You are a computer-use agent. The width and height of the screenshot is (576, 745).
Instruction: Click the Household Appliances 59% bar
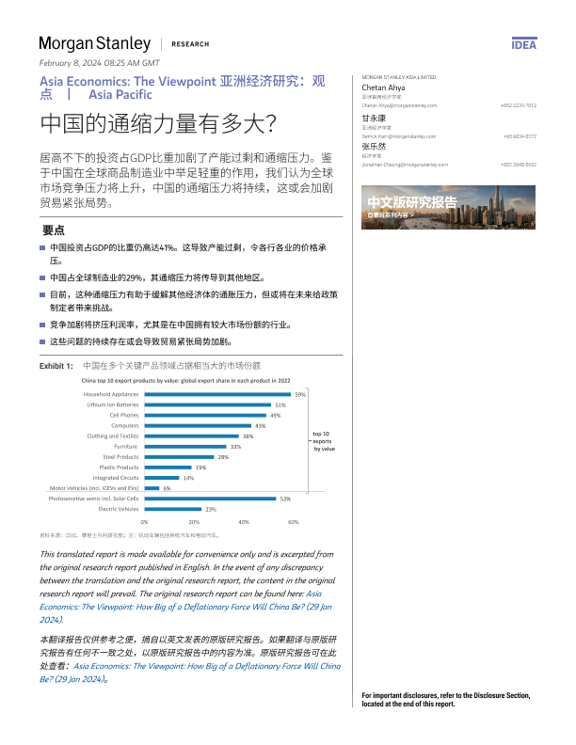217,394
